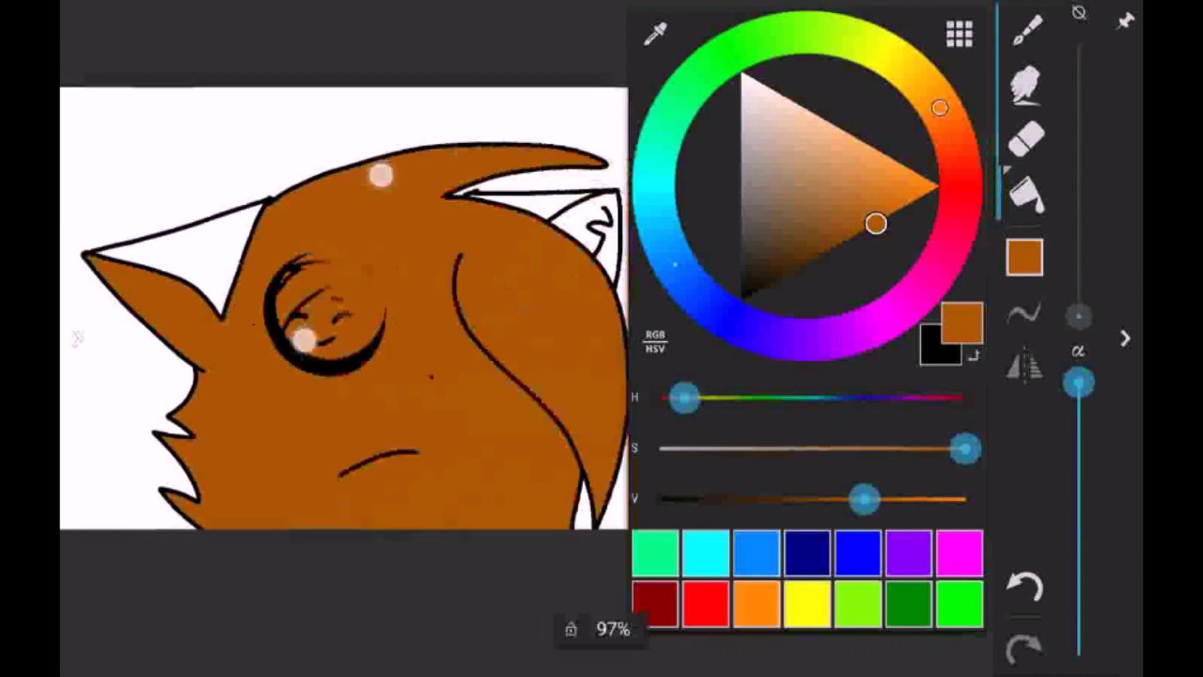Open the color palette grid view
Screen dimensions: 1203x677
(x=959, y=35)
